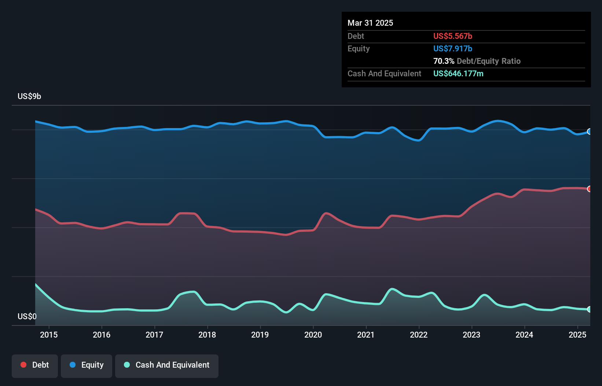The width and height of the screenshot is (602, 386).
Task: Click the 2019 x-axis label
Action: pyautogui.click(x=260, y=335)
